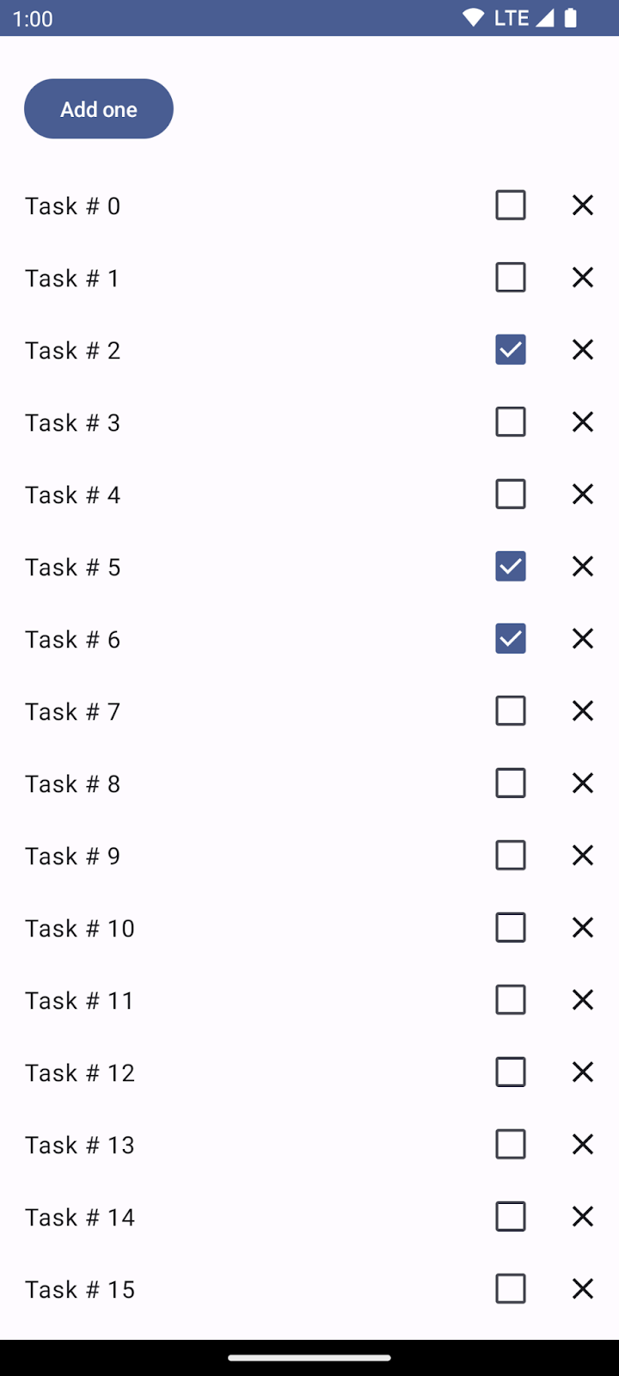
Task: Tap the battery icon in the status bar
Action: [571, 18]
